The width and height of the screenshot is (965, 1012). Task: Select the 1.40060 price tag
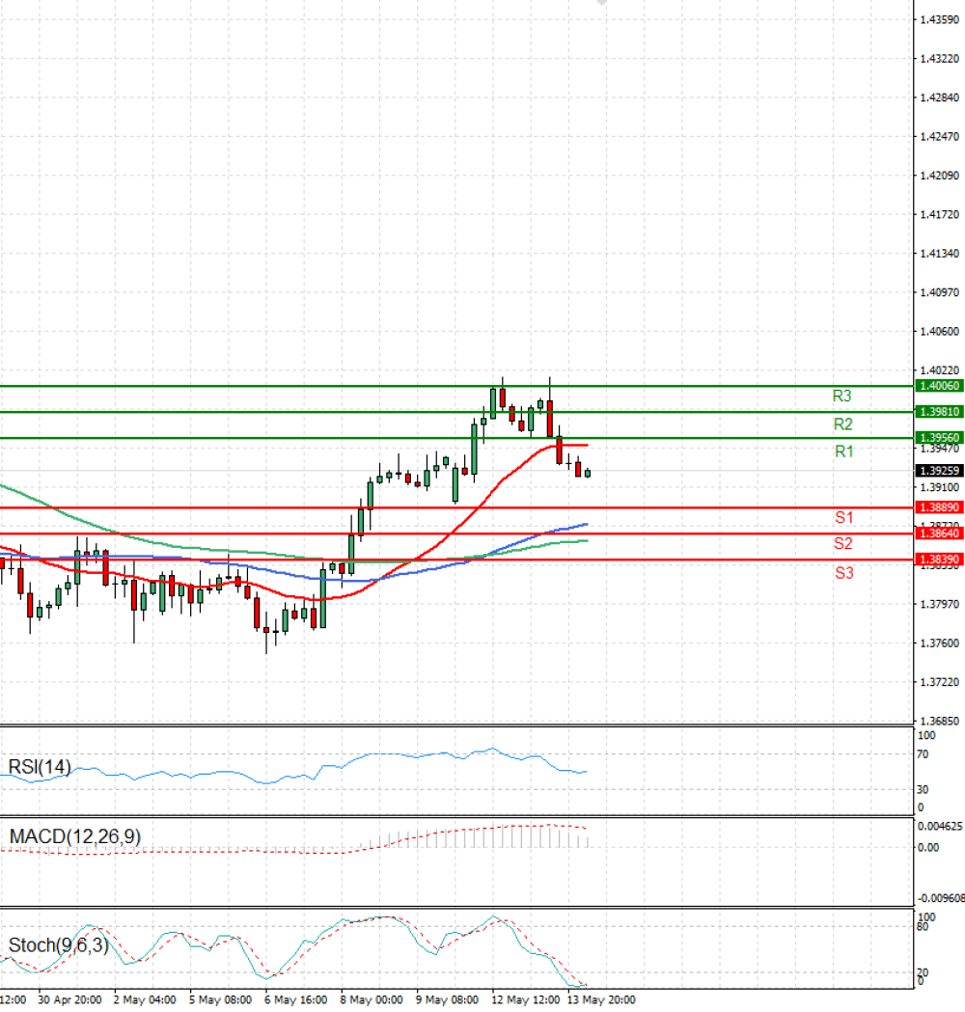939,386
